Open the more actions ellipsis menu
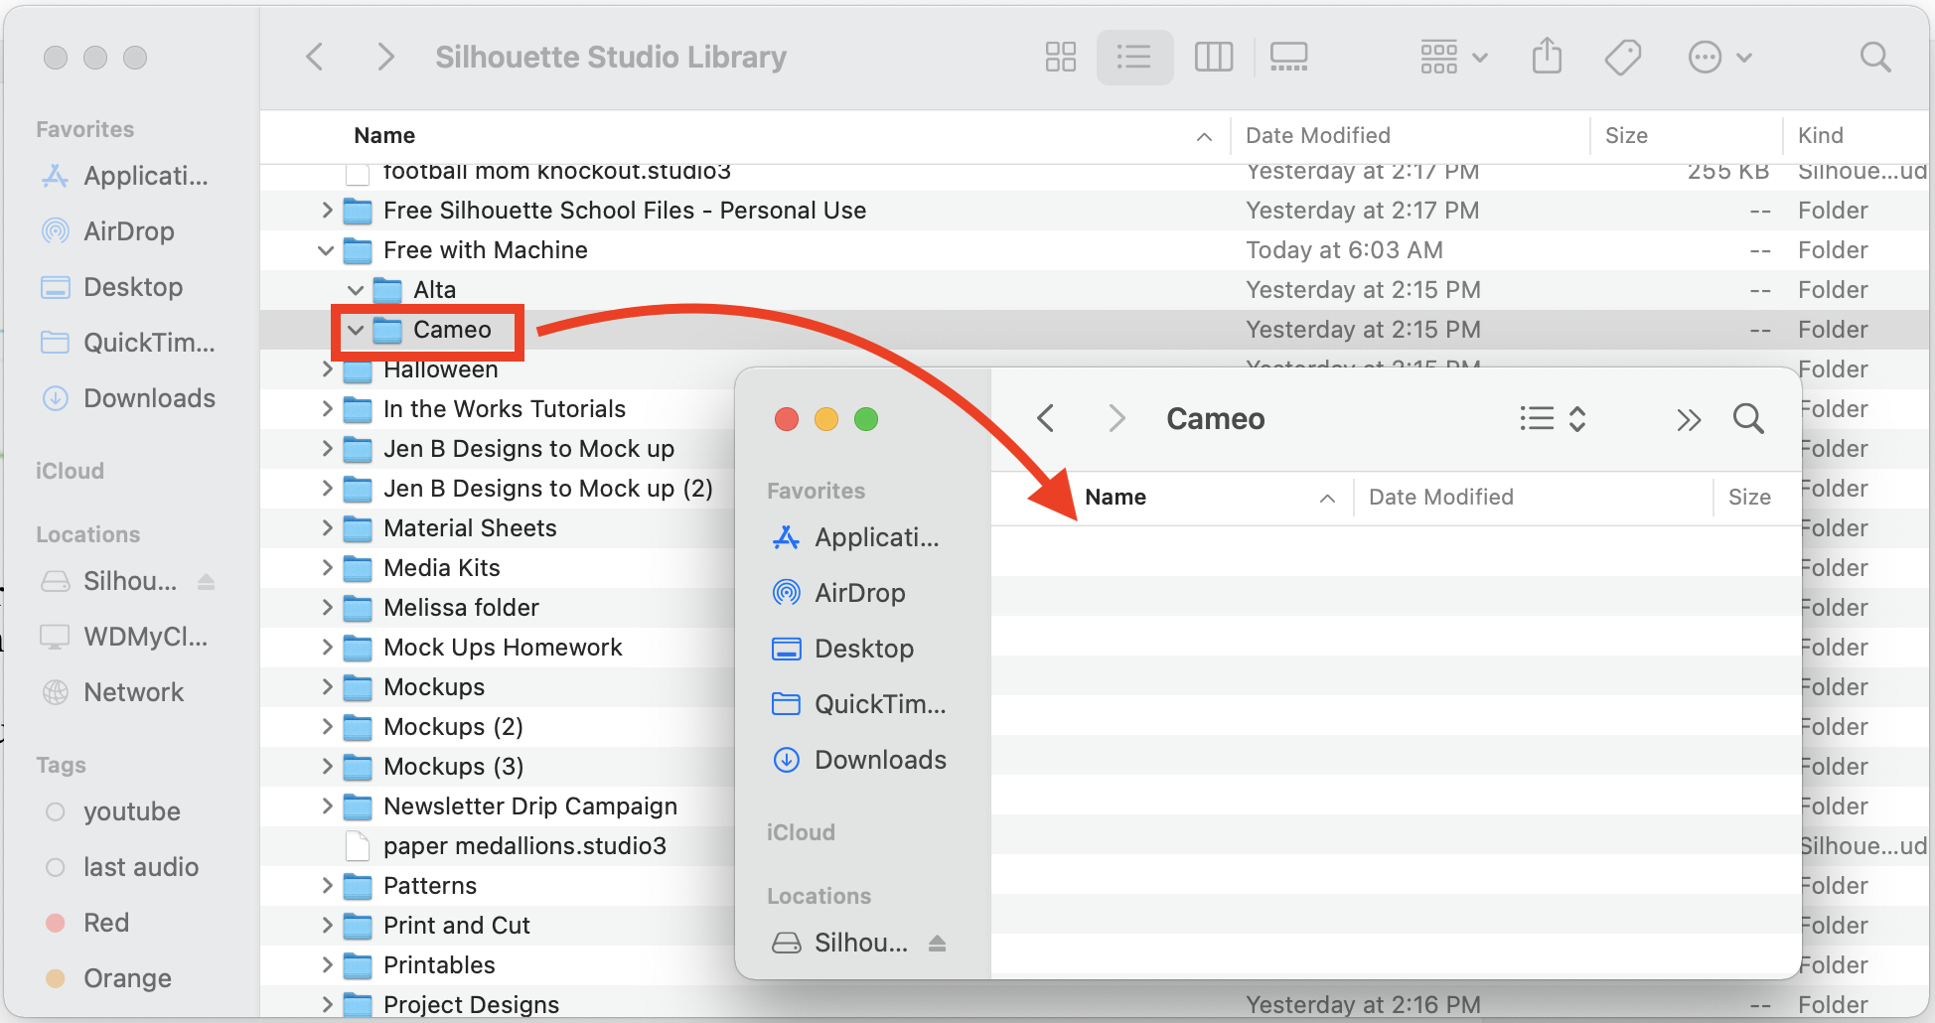 pos(1719,57)
